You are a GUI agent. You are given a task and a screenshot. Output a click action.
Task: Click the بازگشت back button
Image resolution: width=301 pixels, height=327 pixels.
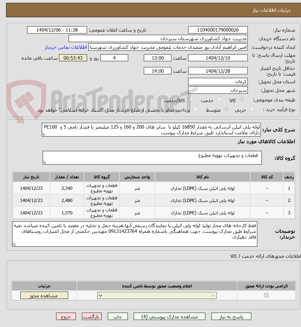pyautogui.click(x=92, y=316)
